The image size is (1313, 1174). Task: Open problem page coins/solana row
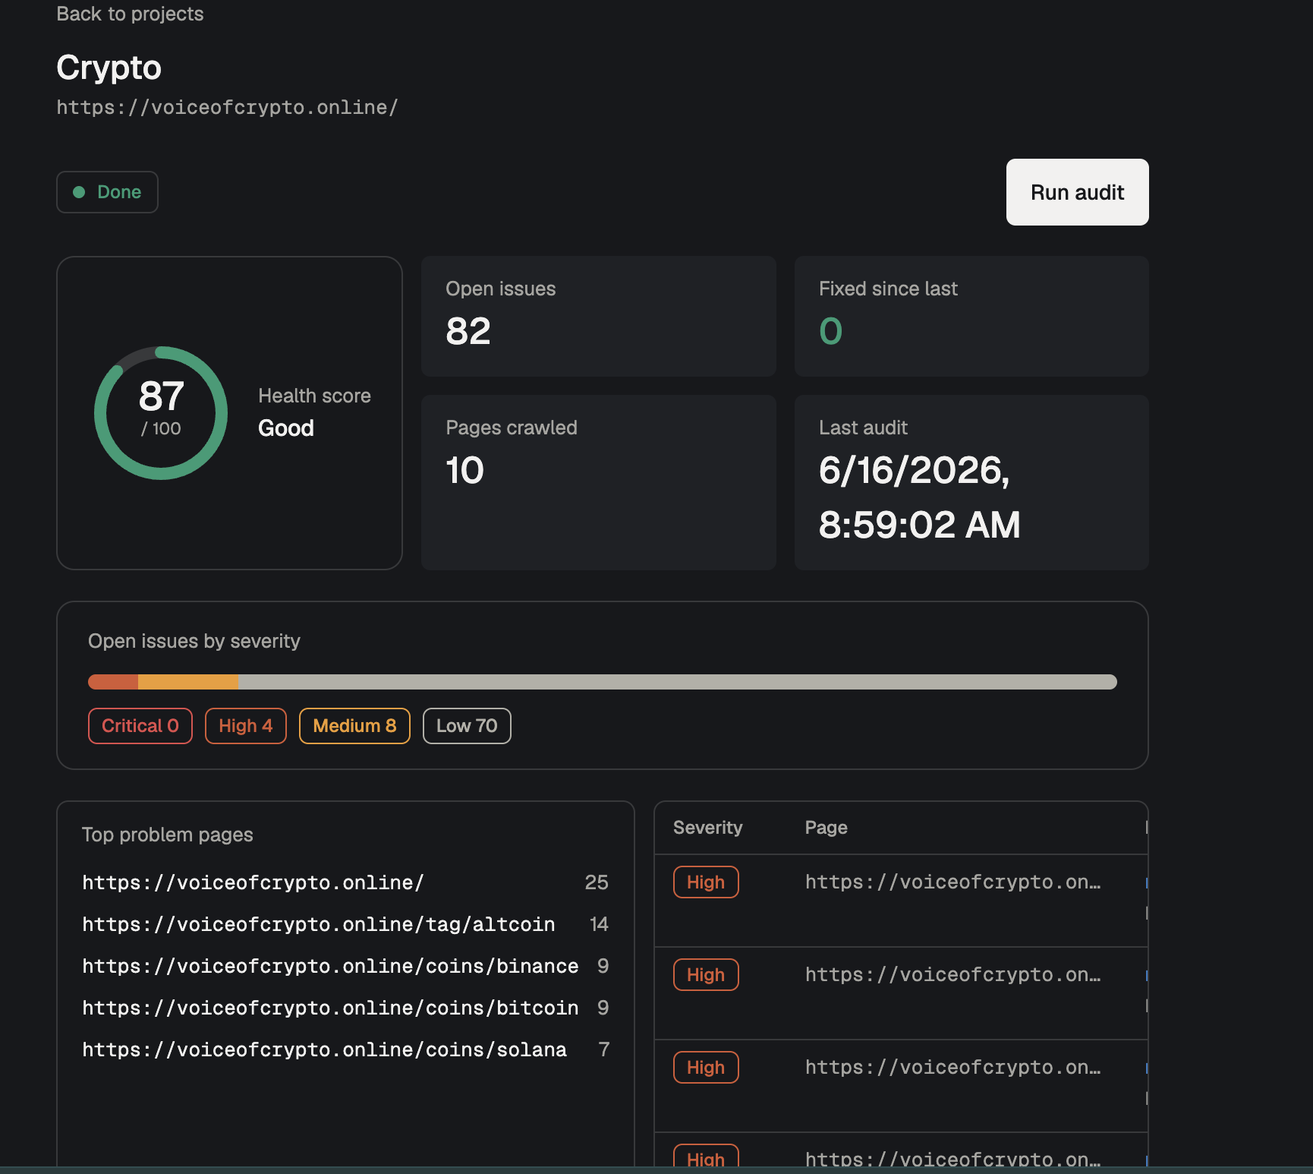coord(345,1049)
